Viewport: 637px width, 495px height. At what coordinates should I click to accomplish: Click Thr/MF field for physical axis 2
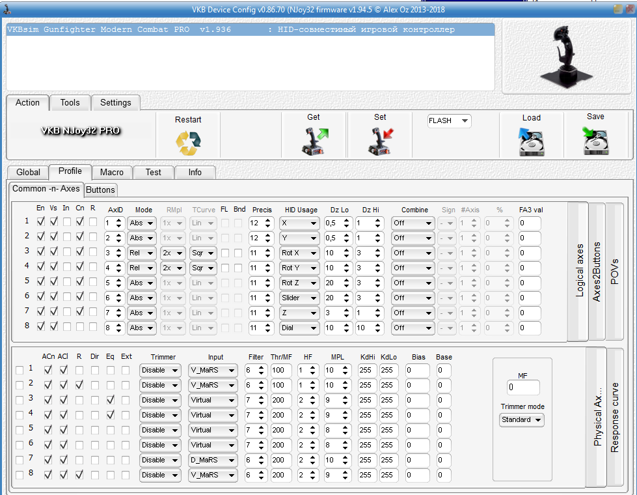[x=280, y=385]
